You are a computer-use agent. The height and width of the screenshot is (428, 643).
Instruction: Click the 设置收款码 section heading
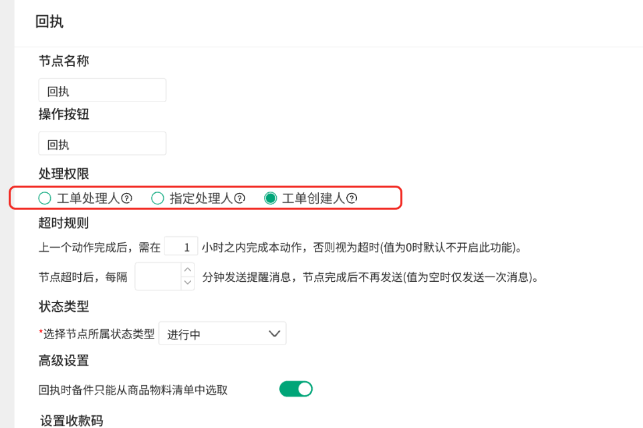click(x=72, y=420)
